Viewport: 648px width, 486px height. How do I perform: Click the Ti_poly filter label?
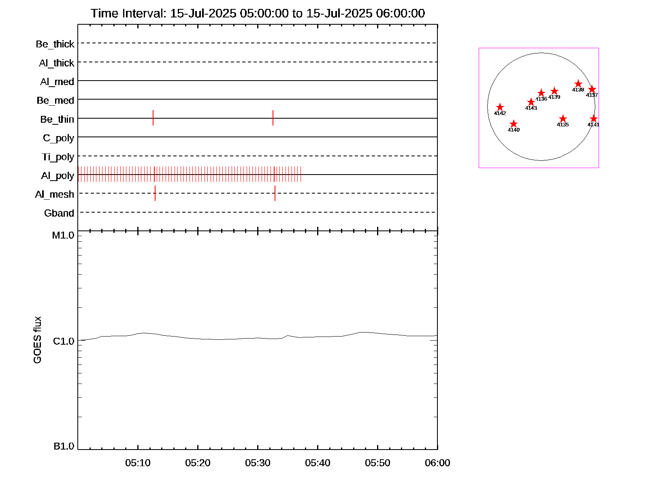pos(58,157)
